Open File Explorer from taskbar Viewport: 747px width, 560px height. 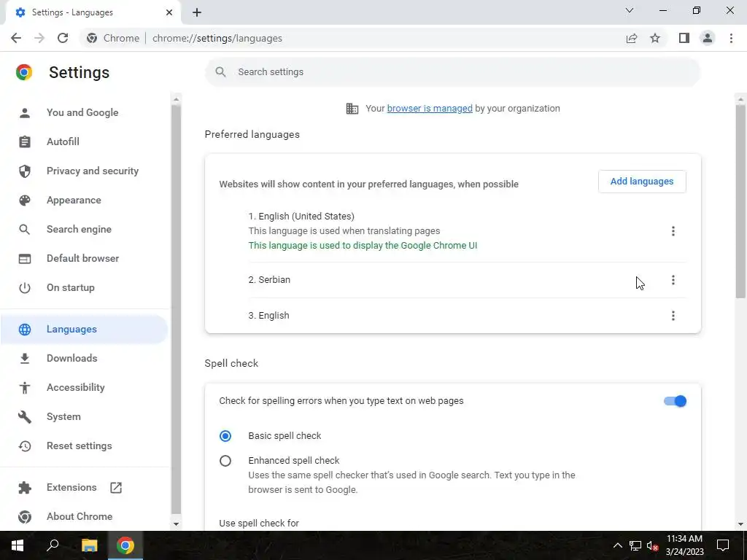click(89, 545)
